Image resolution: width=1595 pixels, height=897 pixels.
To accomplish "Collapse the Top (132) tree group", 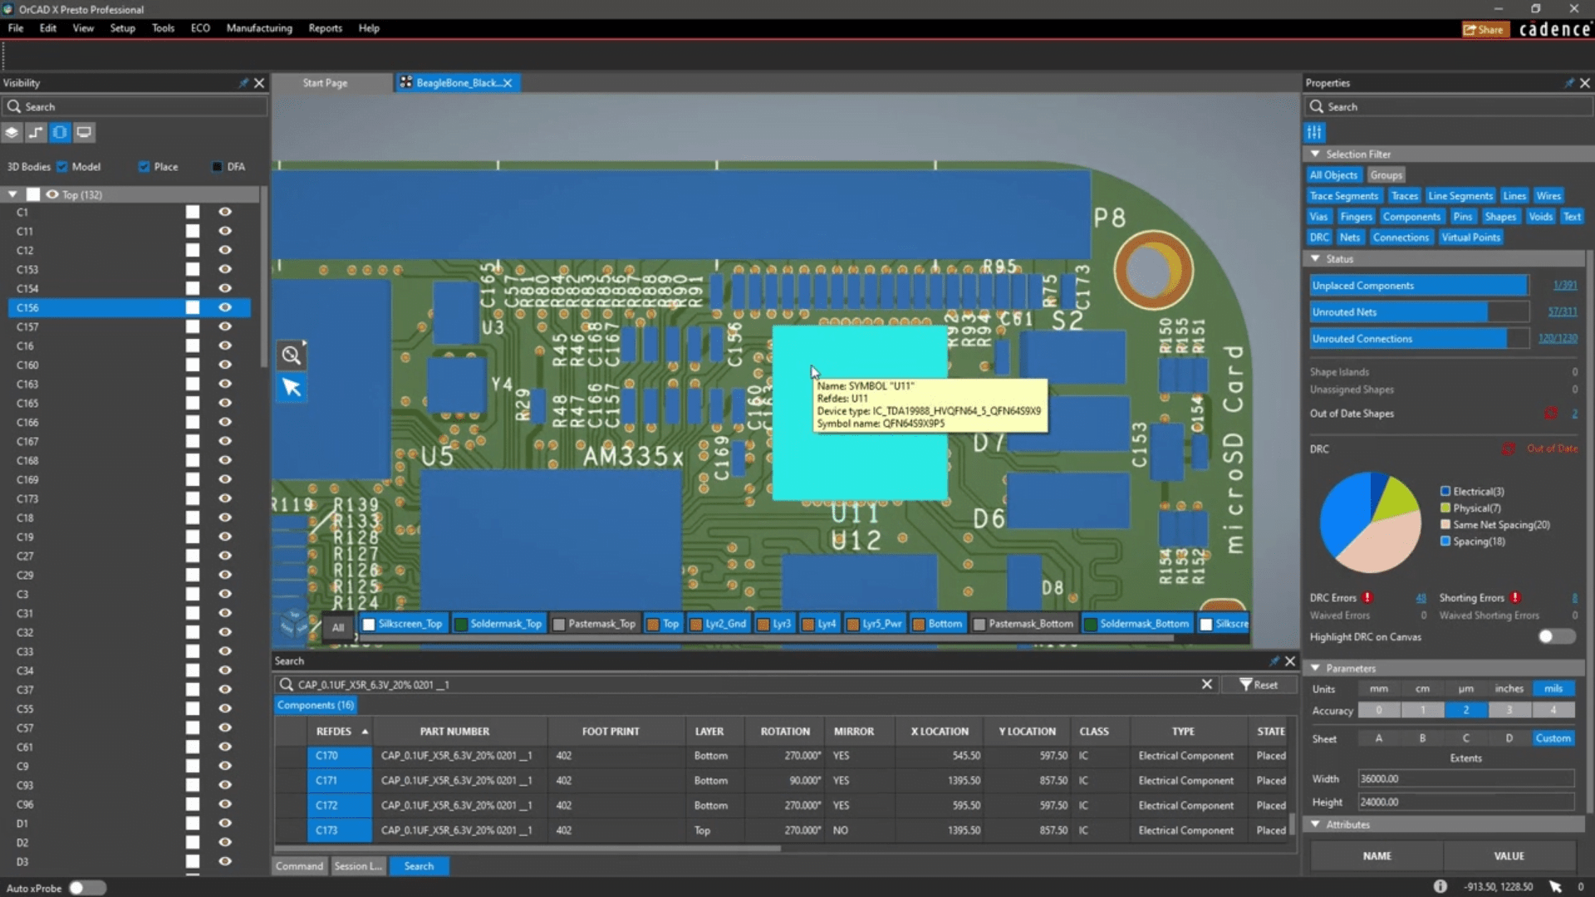I will pos(12,194).
